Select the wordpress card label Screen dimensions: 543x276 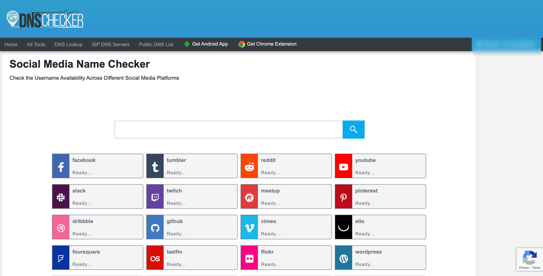[368, 252]
